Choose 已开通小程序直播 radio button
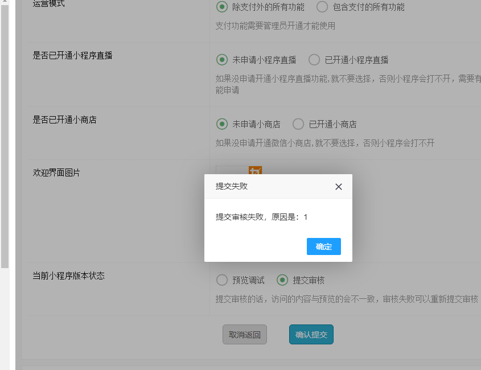Screen dimensions: 481x370 314,60
